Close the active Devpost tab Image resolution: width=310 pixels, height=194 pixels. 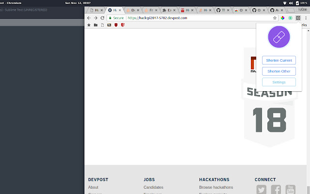tap(120, 10)
